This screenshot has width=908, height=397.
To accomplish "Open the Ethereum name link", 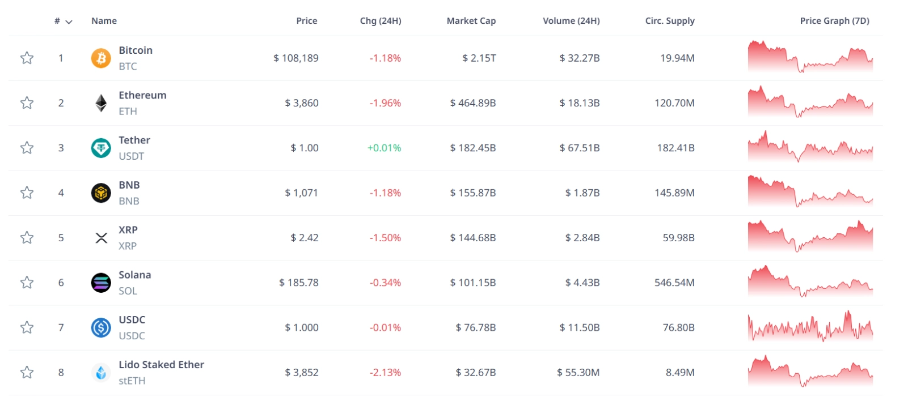I will click(x=142, y=95).
